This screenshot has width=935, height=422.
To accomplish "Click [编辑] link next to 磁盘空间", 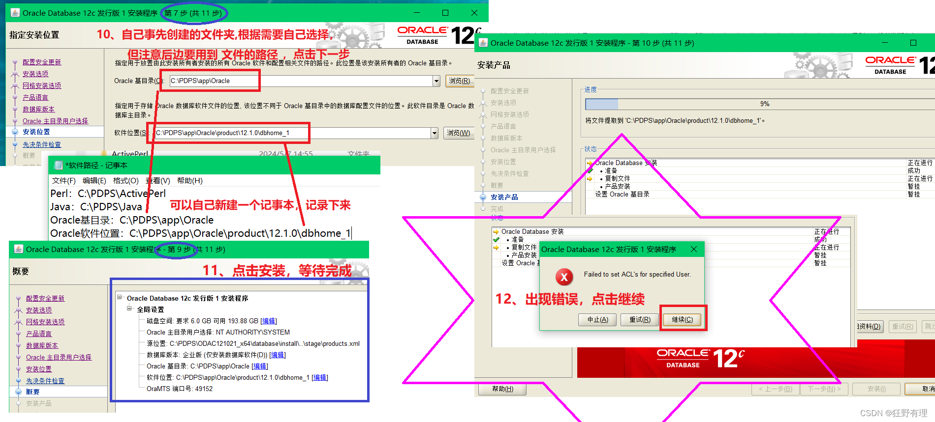I will point(269,321).
